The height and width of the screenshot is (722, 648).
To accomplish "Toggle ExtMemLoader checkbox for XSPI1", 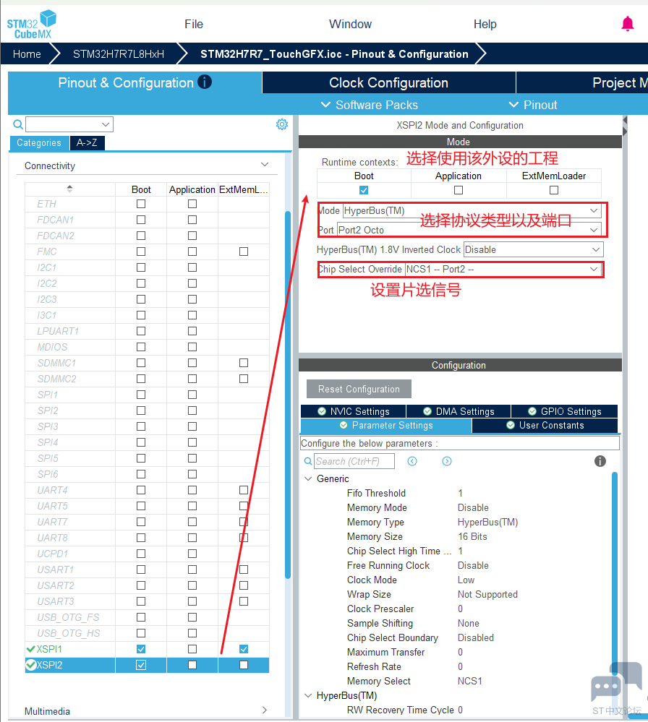I will point(244,649).
